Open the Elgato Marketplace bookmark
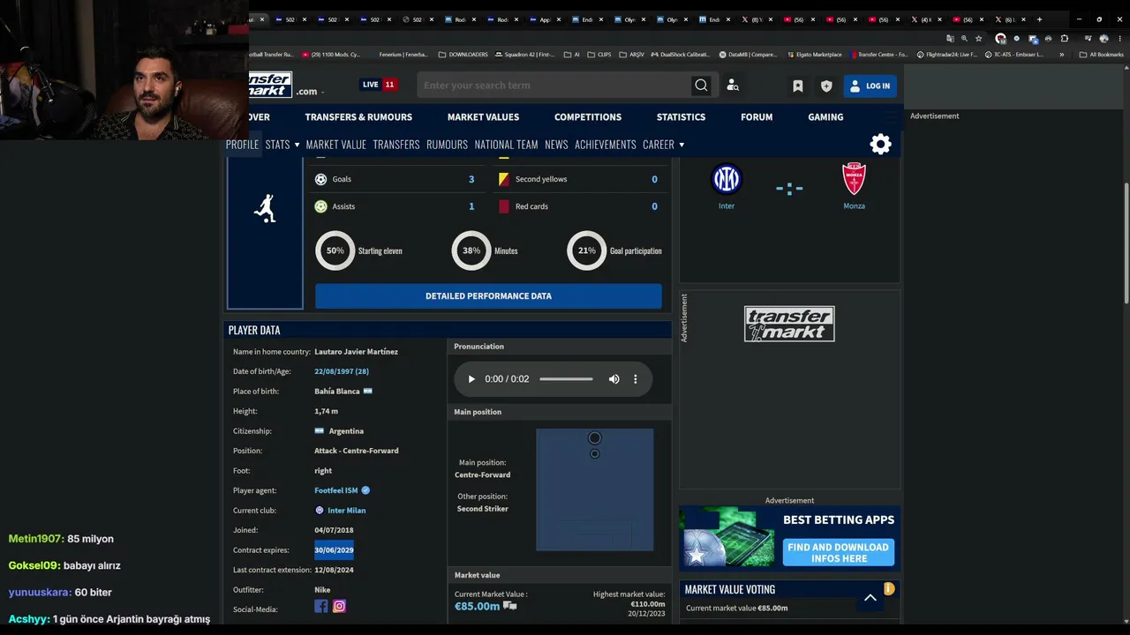This screenshot has width=1130, height=635. click(x=813, y=55)
